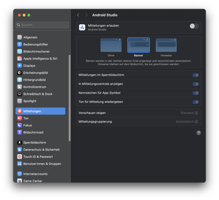Click the red close window button

[20, 15]
